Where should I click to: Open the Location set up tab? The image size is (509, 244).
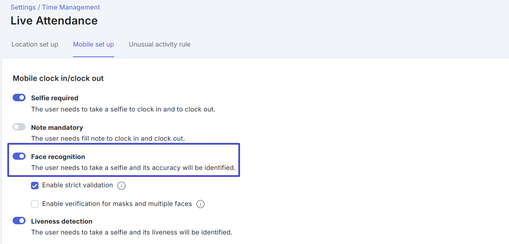(x=35, y=45)
